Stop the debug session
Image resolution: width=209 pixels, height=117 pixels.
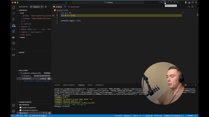click(178, 2)
